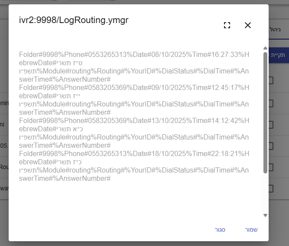Screen dimensions: 289x246
Task: Click the blue תקיית button behind the dialog
Action: [x=279, y=56]
